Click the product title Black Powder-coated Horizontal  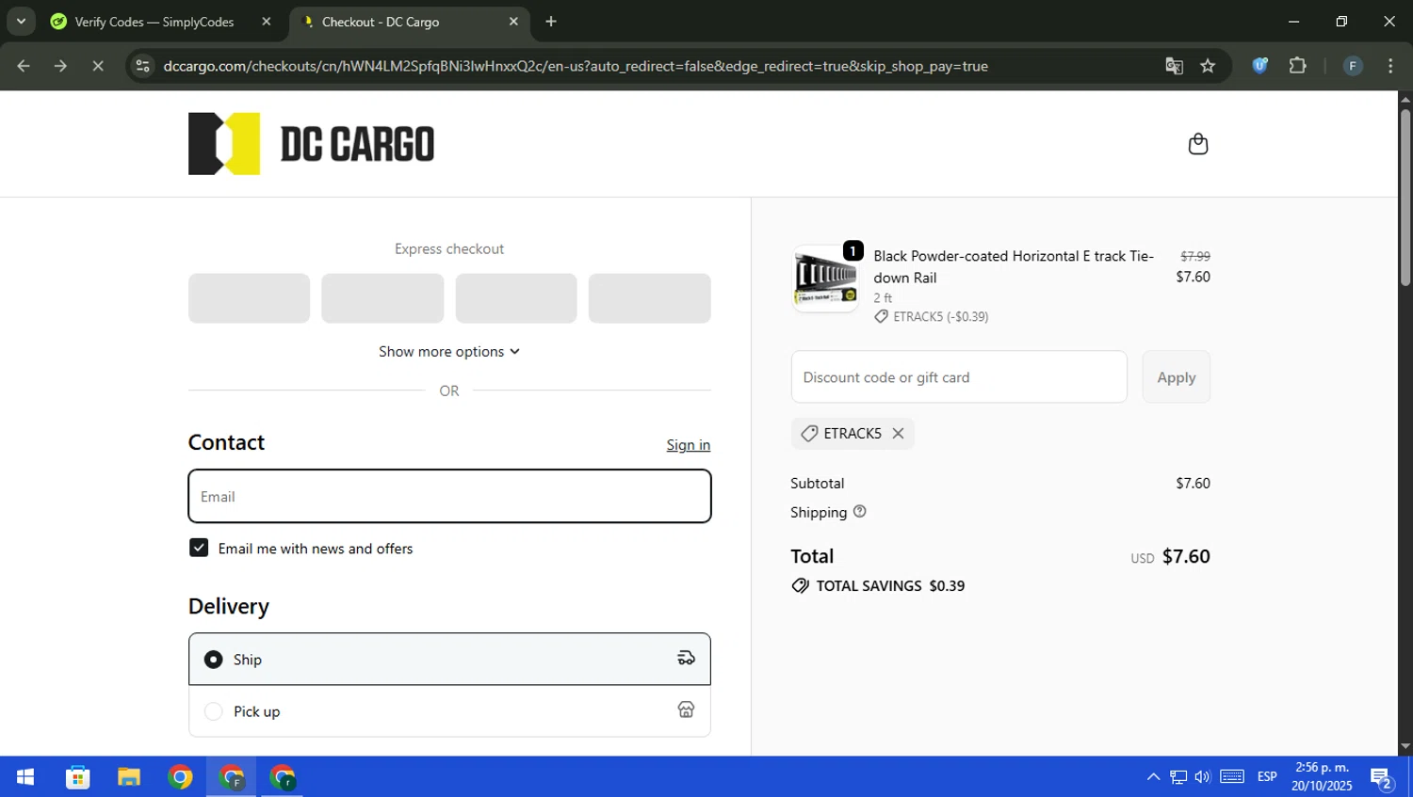point(1014,266)
